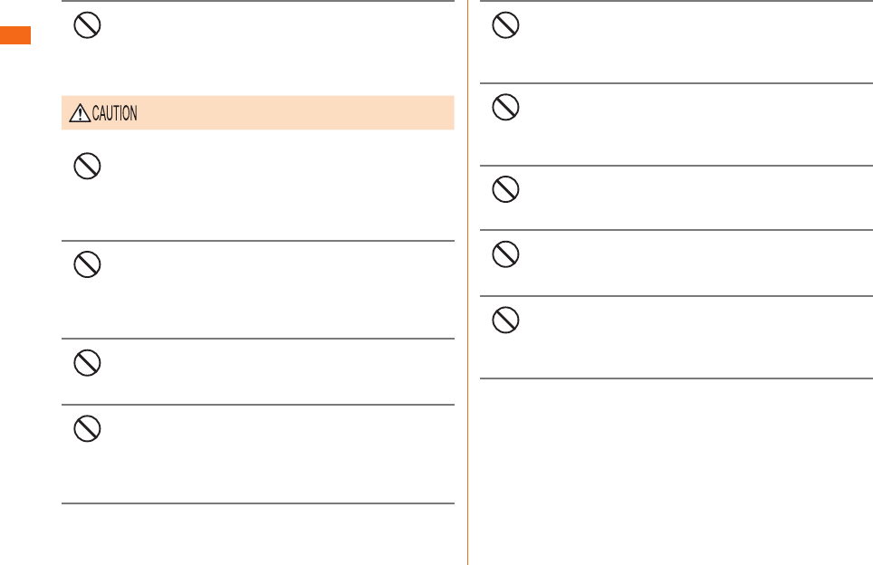Select the fourth prohibition icon in right column
Screen dimensions: 873x565
505,254
